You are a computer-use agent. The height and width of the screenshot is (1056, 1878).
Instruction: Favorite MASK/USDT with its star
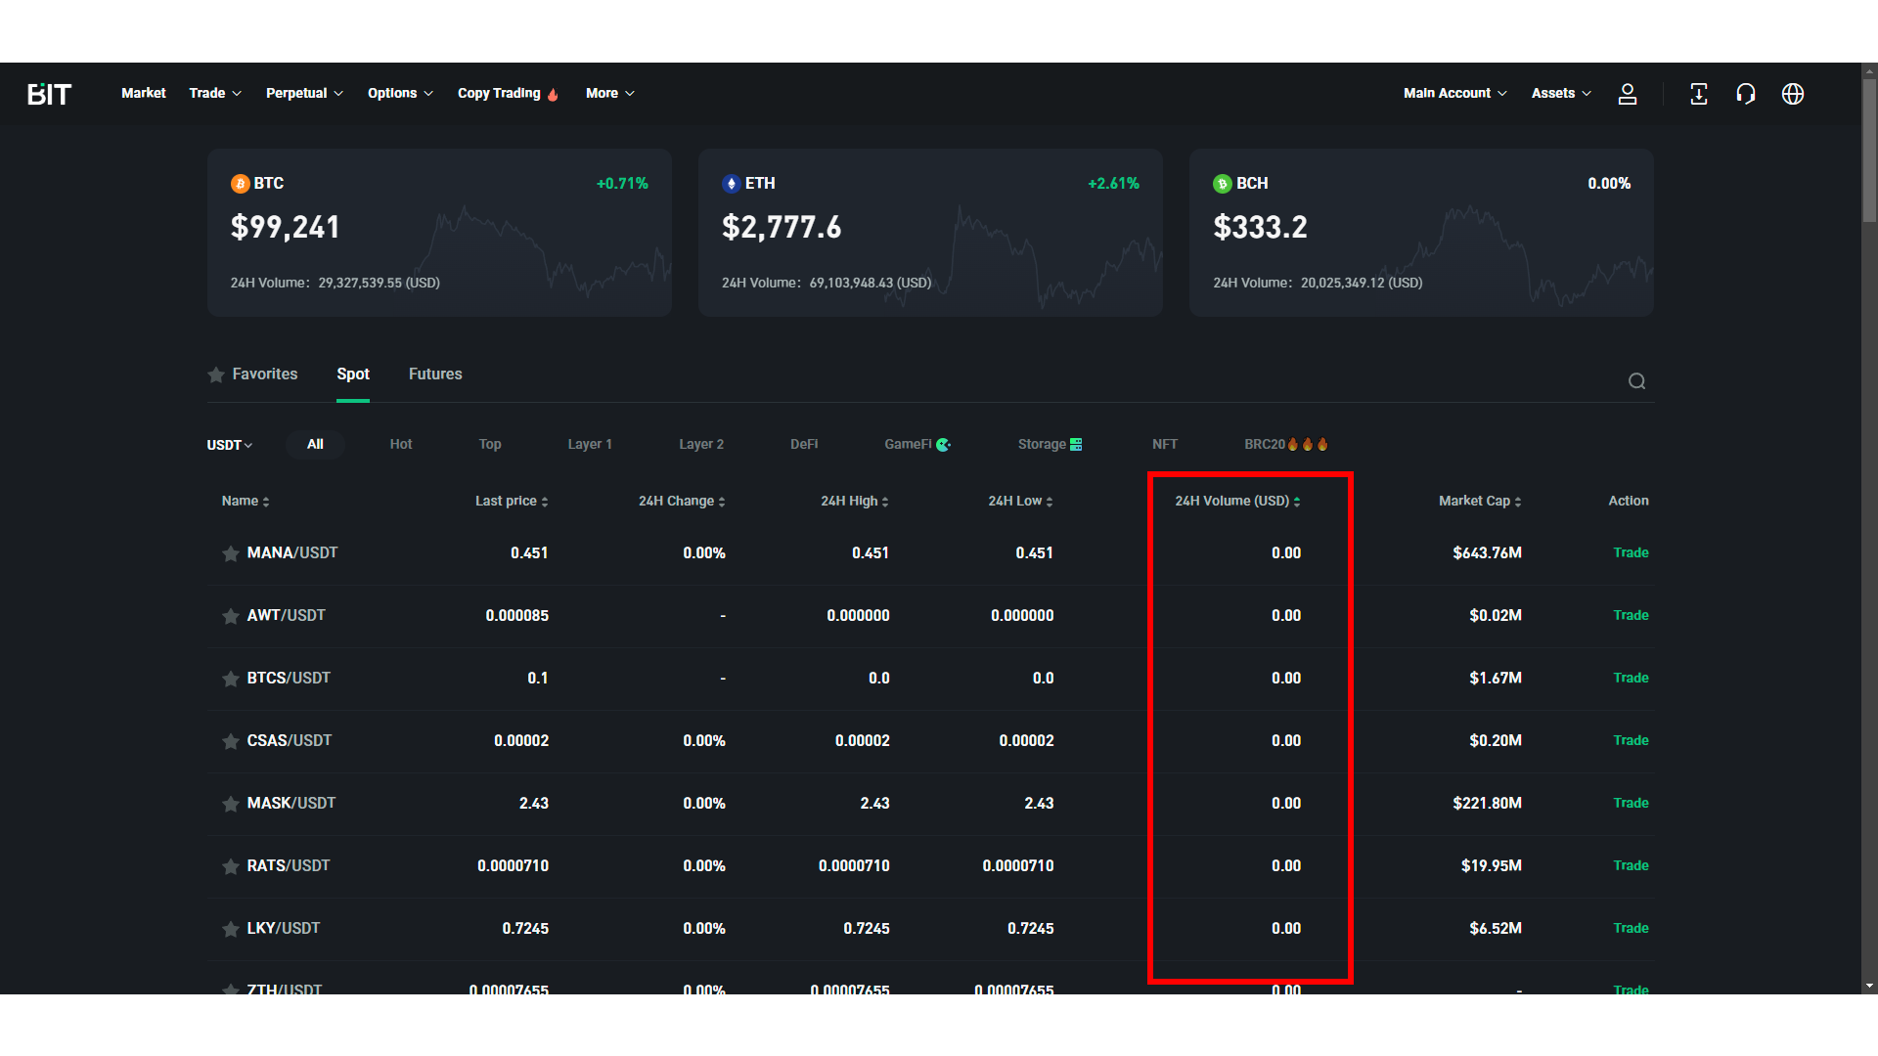coord(231,804)
